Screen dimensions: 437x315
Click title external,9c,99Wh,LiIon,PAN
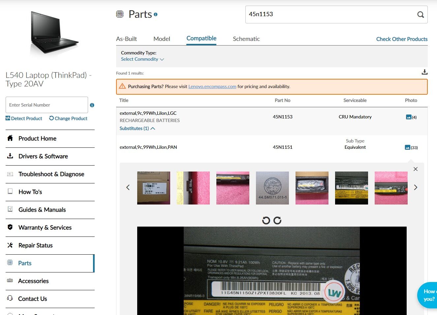(x=148, y=147)
